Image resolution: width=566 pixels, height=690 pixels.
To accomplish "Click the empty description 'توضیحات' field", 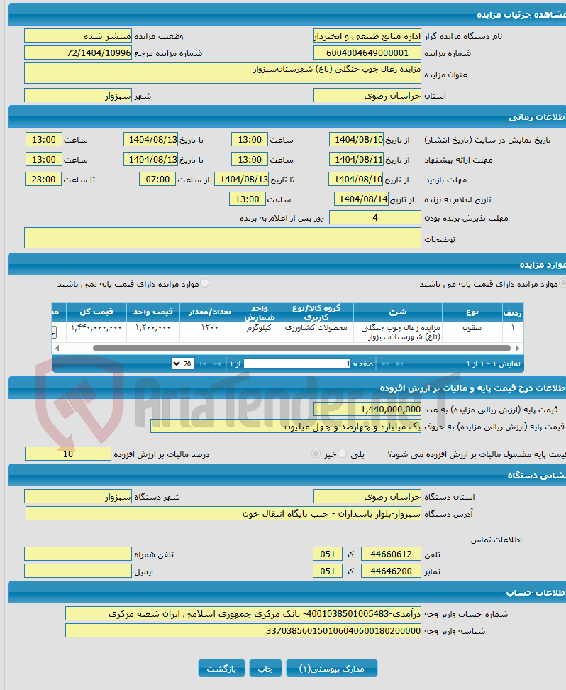I will (x=223, y=238).
